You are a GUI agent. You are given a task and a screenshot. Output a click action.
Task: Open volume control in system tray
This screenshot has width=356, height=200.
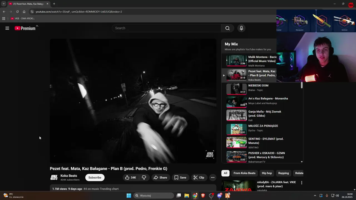pyautogui.click(x=337, y=196)
